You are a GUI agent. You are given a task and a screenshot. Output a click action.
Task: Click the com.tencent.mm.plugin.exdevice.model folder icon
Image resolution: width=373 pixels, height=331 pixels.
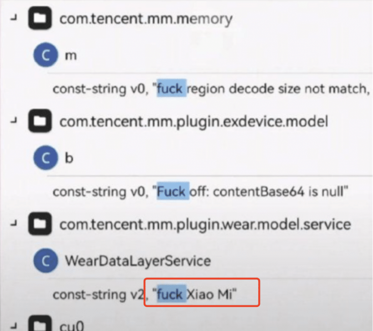(40, 121)
